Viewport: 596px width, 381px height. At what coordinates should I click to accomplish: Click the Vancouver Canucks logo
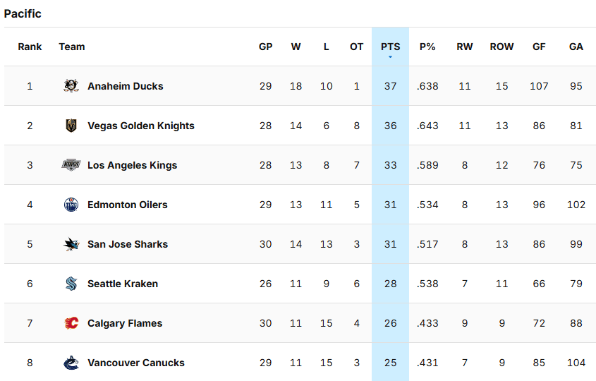point(71,363)
